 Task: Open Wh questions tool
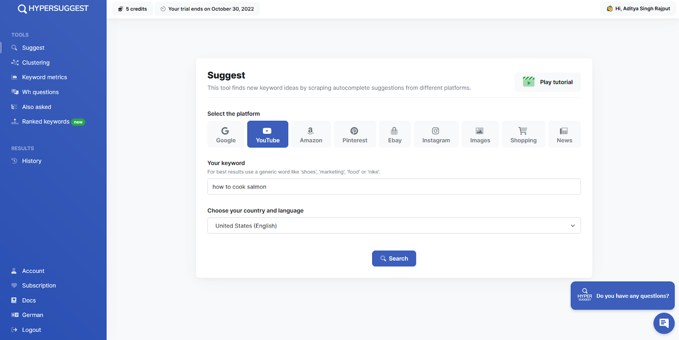[40, 92]
